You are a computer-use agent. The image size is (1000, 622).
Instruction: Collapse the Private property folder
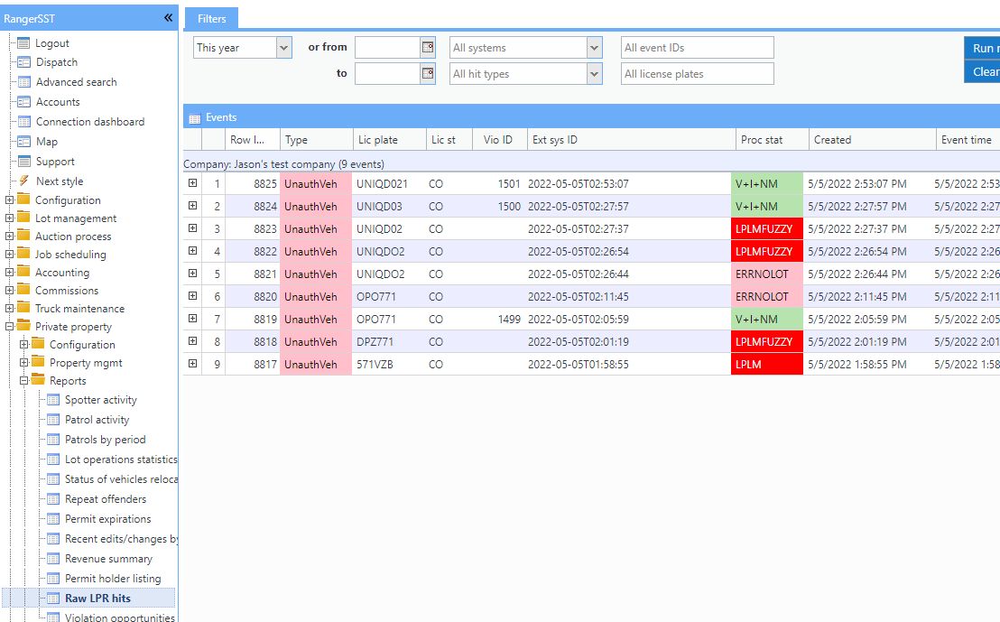(10, 327)
